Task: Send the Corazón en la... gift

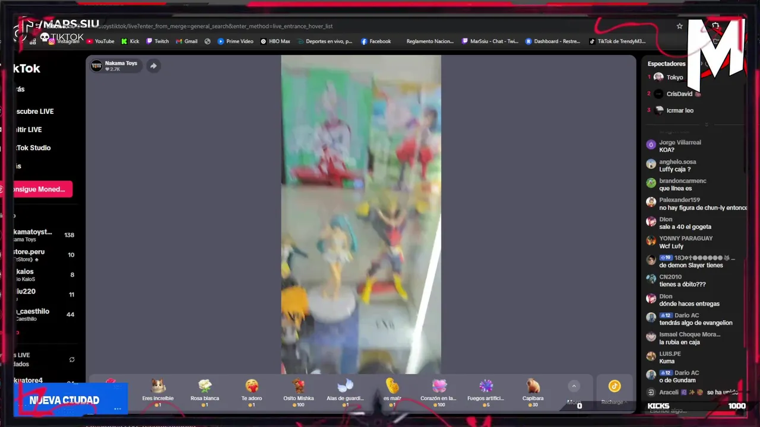Action: pos(439,393)
